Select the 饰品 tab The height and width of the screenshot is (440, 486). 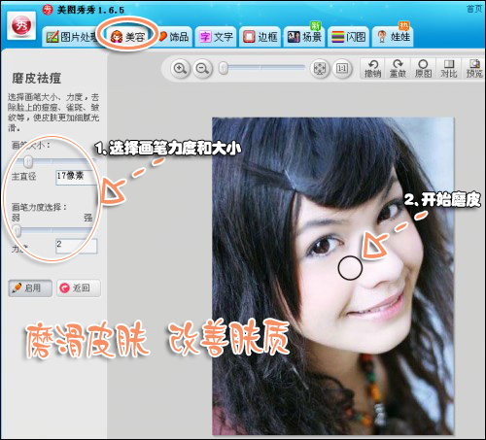click(x=174, y=37)
